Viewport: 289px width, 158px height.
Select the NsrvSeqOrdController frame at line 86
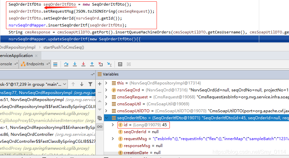coord(48,134)
